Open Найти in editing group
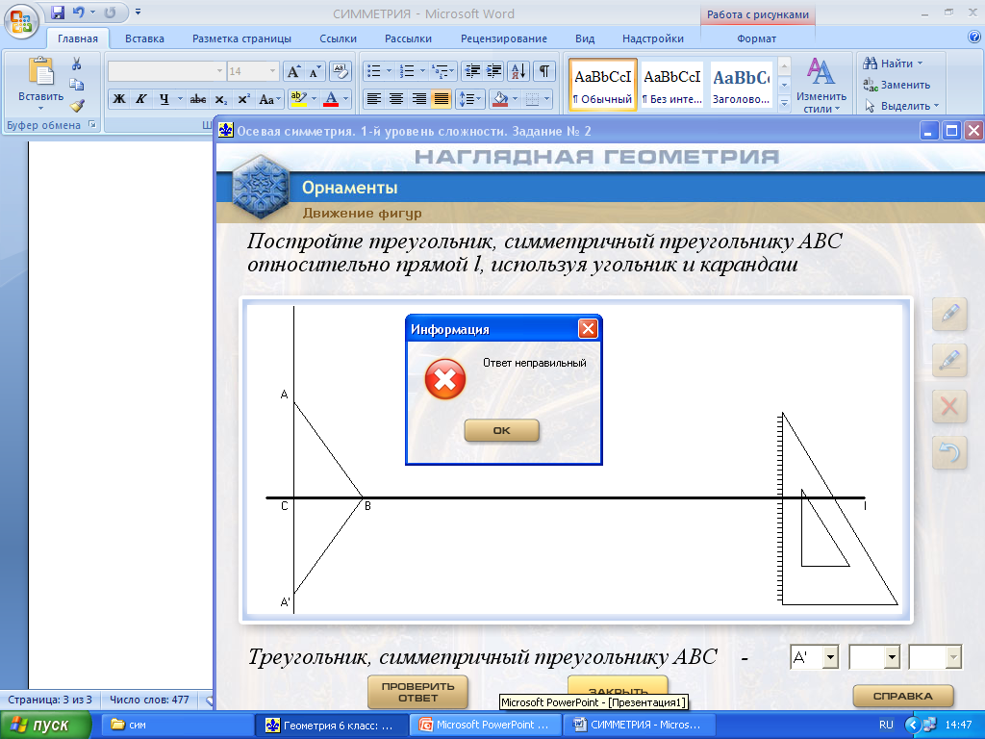This screenshot has height=739, width=985. (x=894, y=64)
